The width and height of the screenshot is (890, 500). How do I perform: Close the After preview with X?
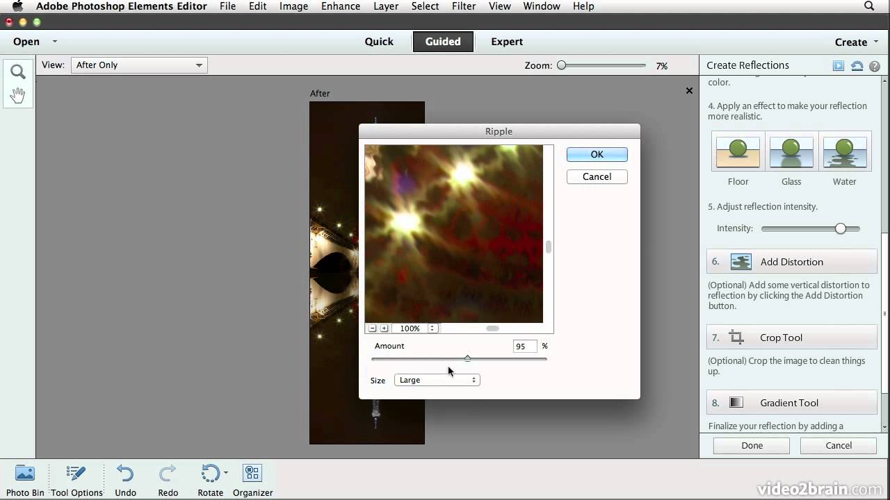pos(689,90)
